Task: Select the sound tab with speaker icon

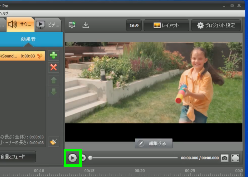Action: click(x=20, y=24)
